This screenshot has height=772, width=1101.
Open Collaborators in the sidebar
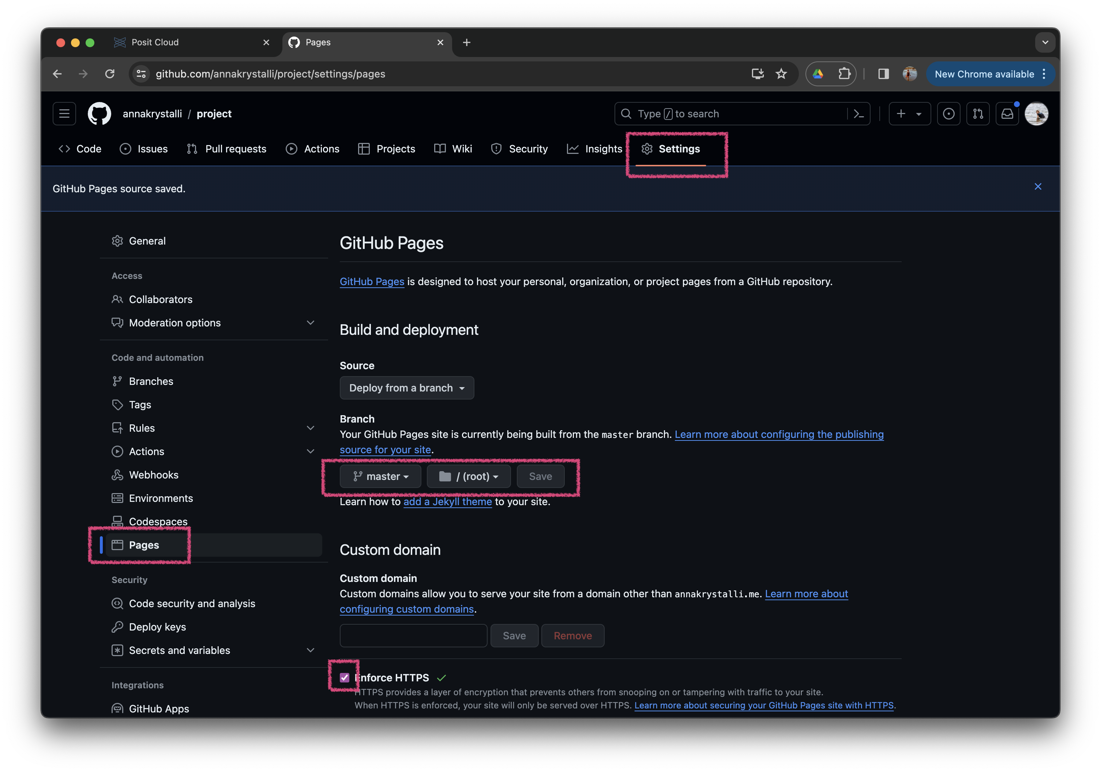point(213,299)
